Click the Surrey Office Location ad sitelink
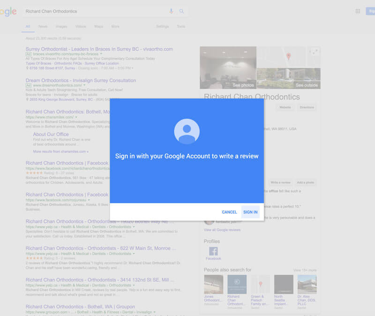 (x=102, y=63)
